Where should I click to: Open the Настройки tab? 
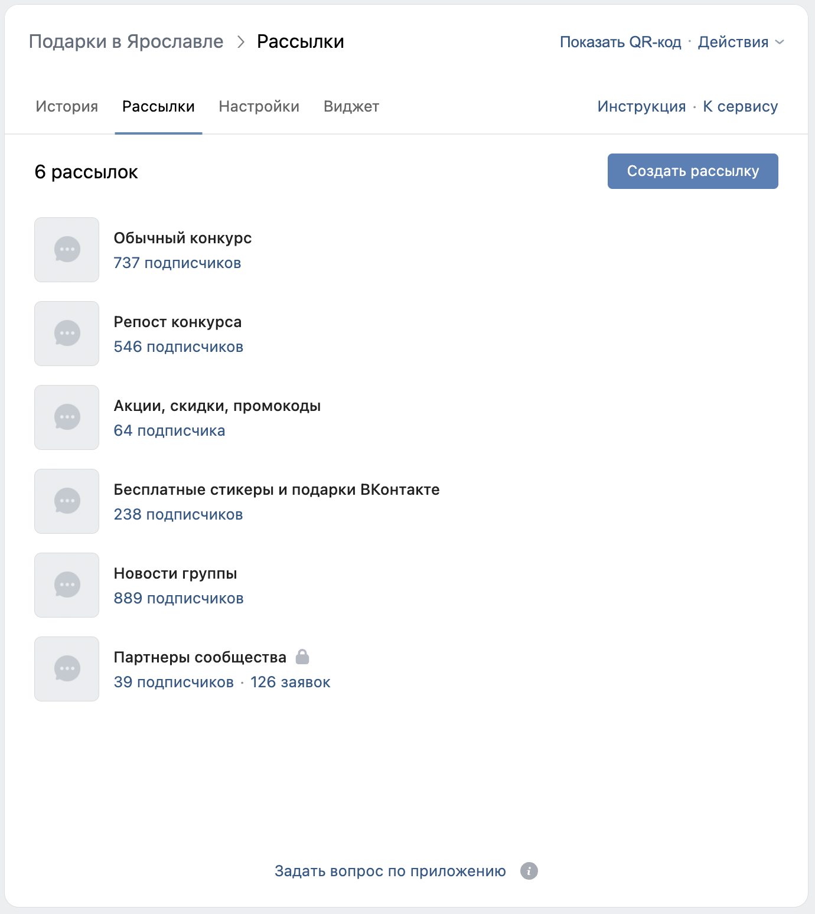259,106
